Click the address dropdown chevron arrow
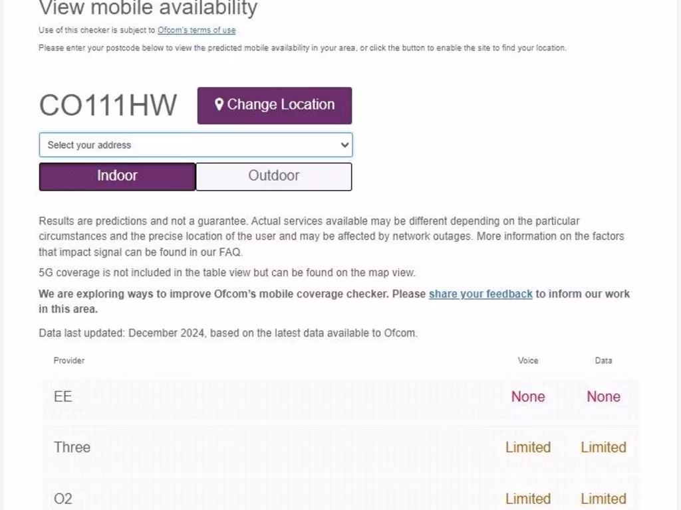The image size is (681, 510). (344, 145)
